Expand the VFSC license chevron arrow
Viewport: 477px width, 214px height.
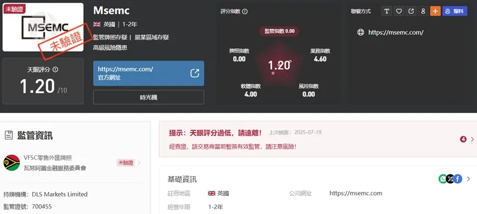[x=140, y=163]
